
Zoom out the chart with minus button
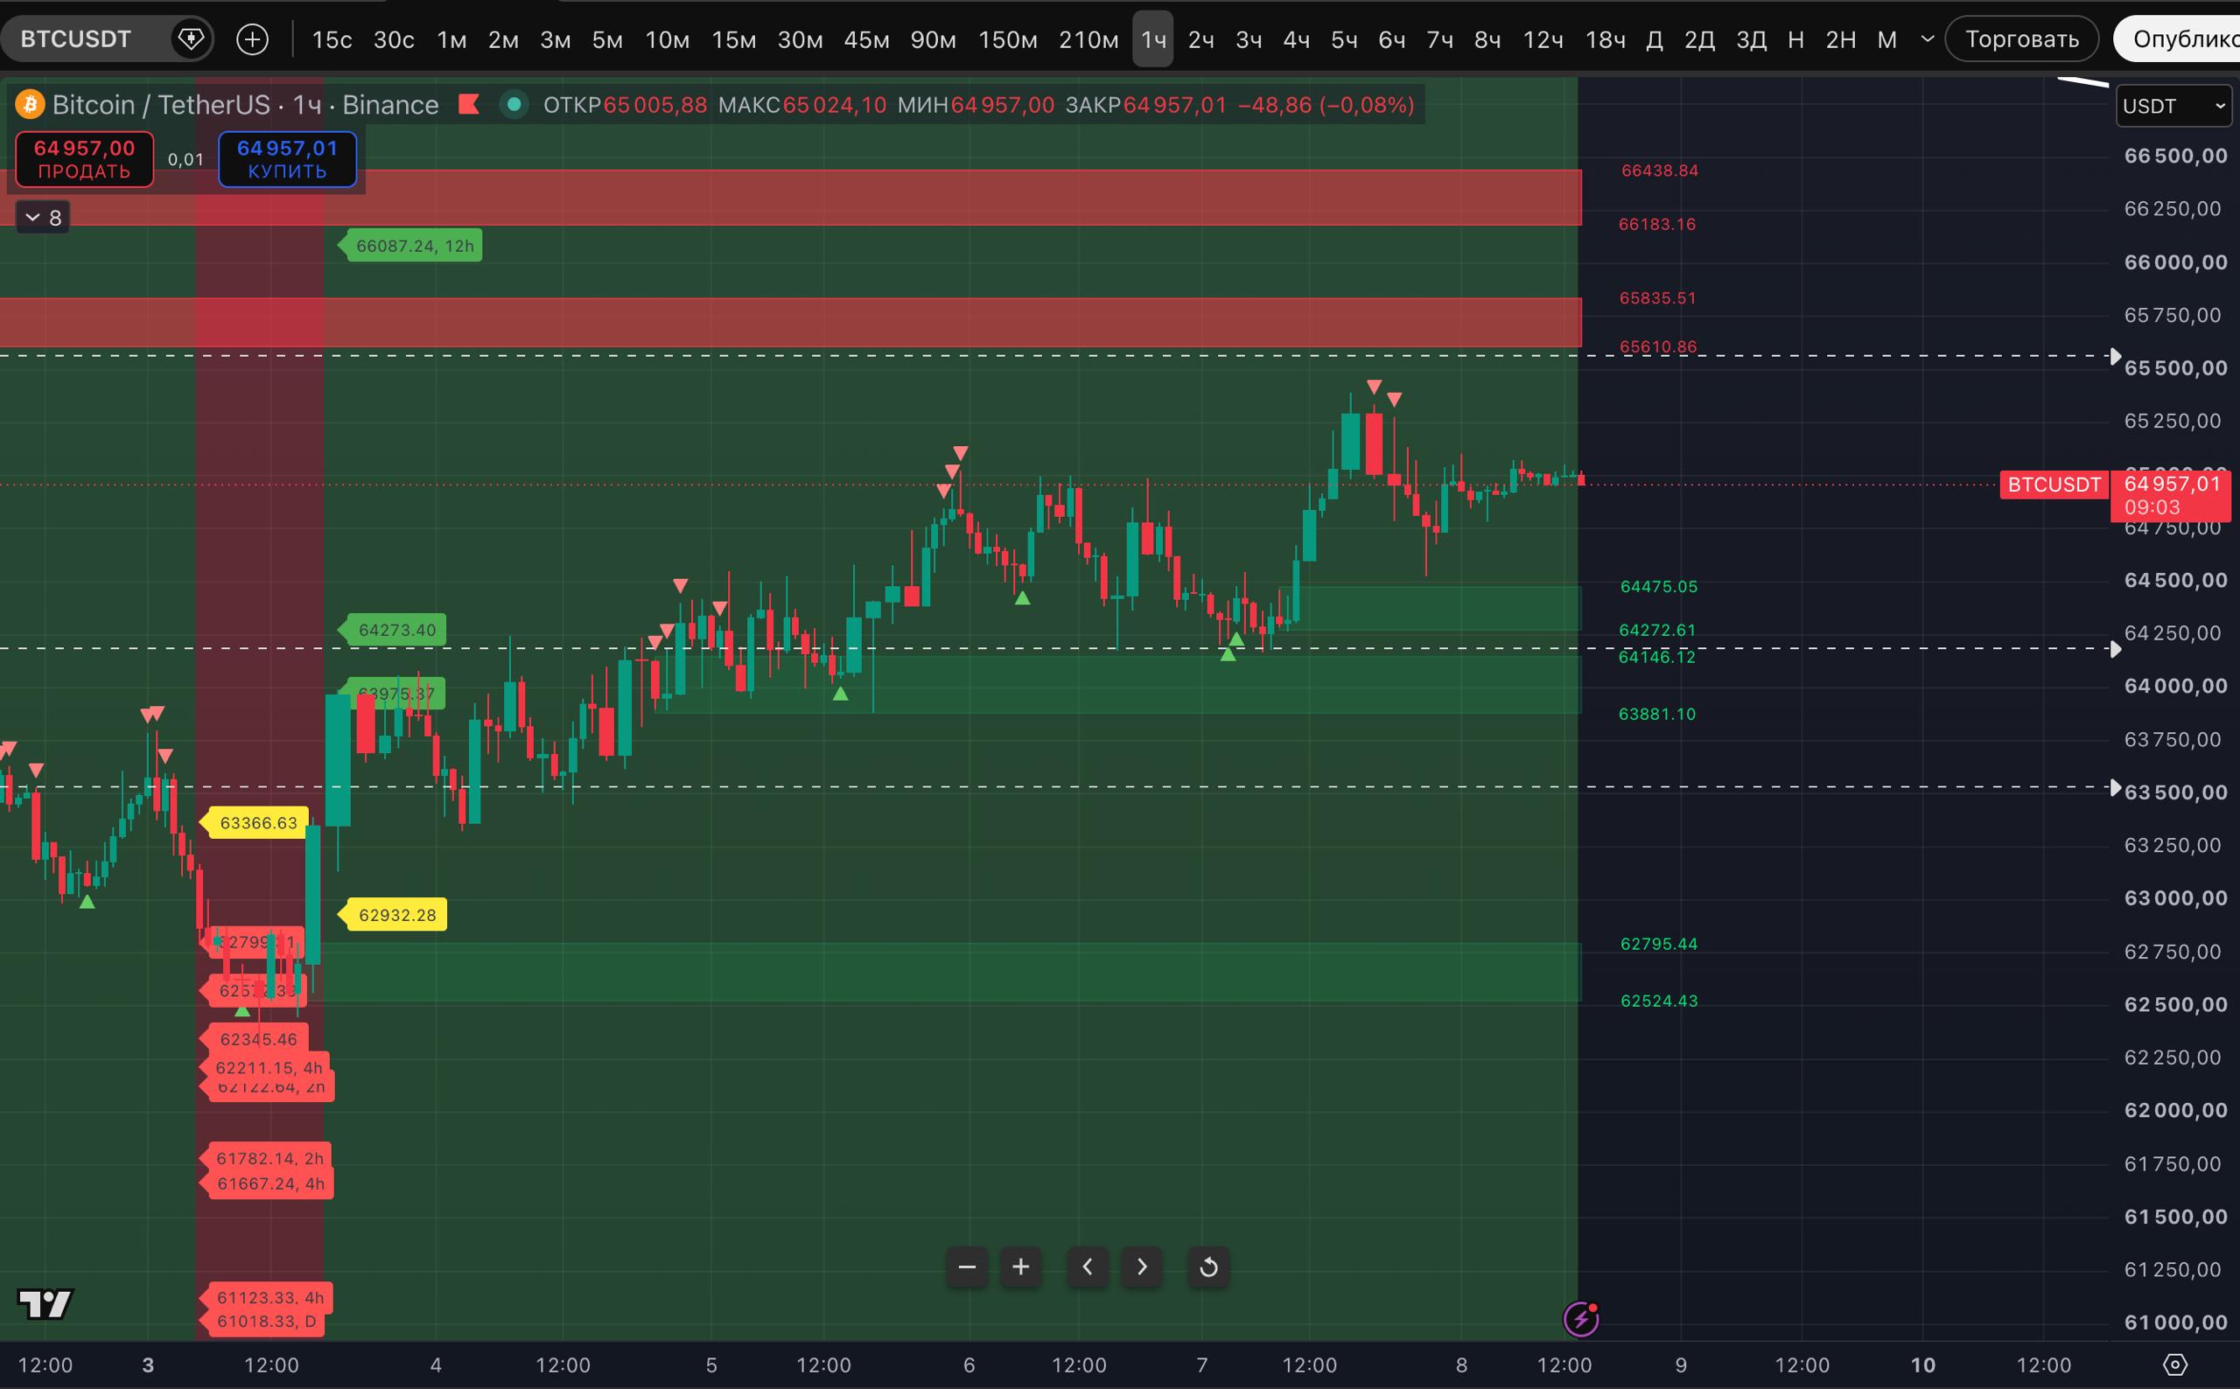pyautogui.click(x=967, y=1267)
